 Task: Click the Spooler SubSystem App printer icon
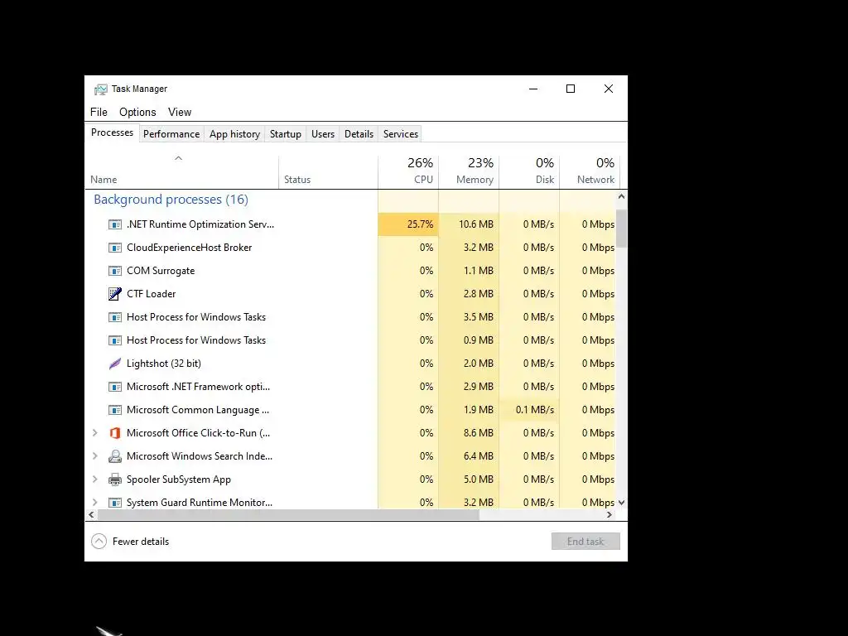pos(114,479)
